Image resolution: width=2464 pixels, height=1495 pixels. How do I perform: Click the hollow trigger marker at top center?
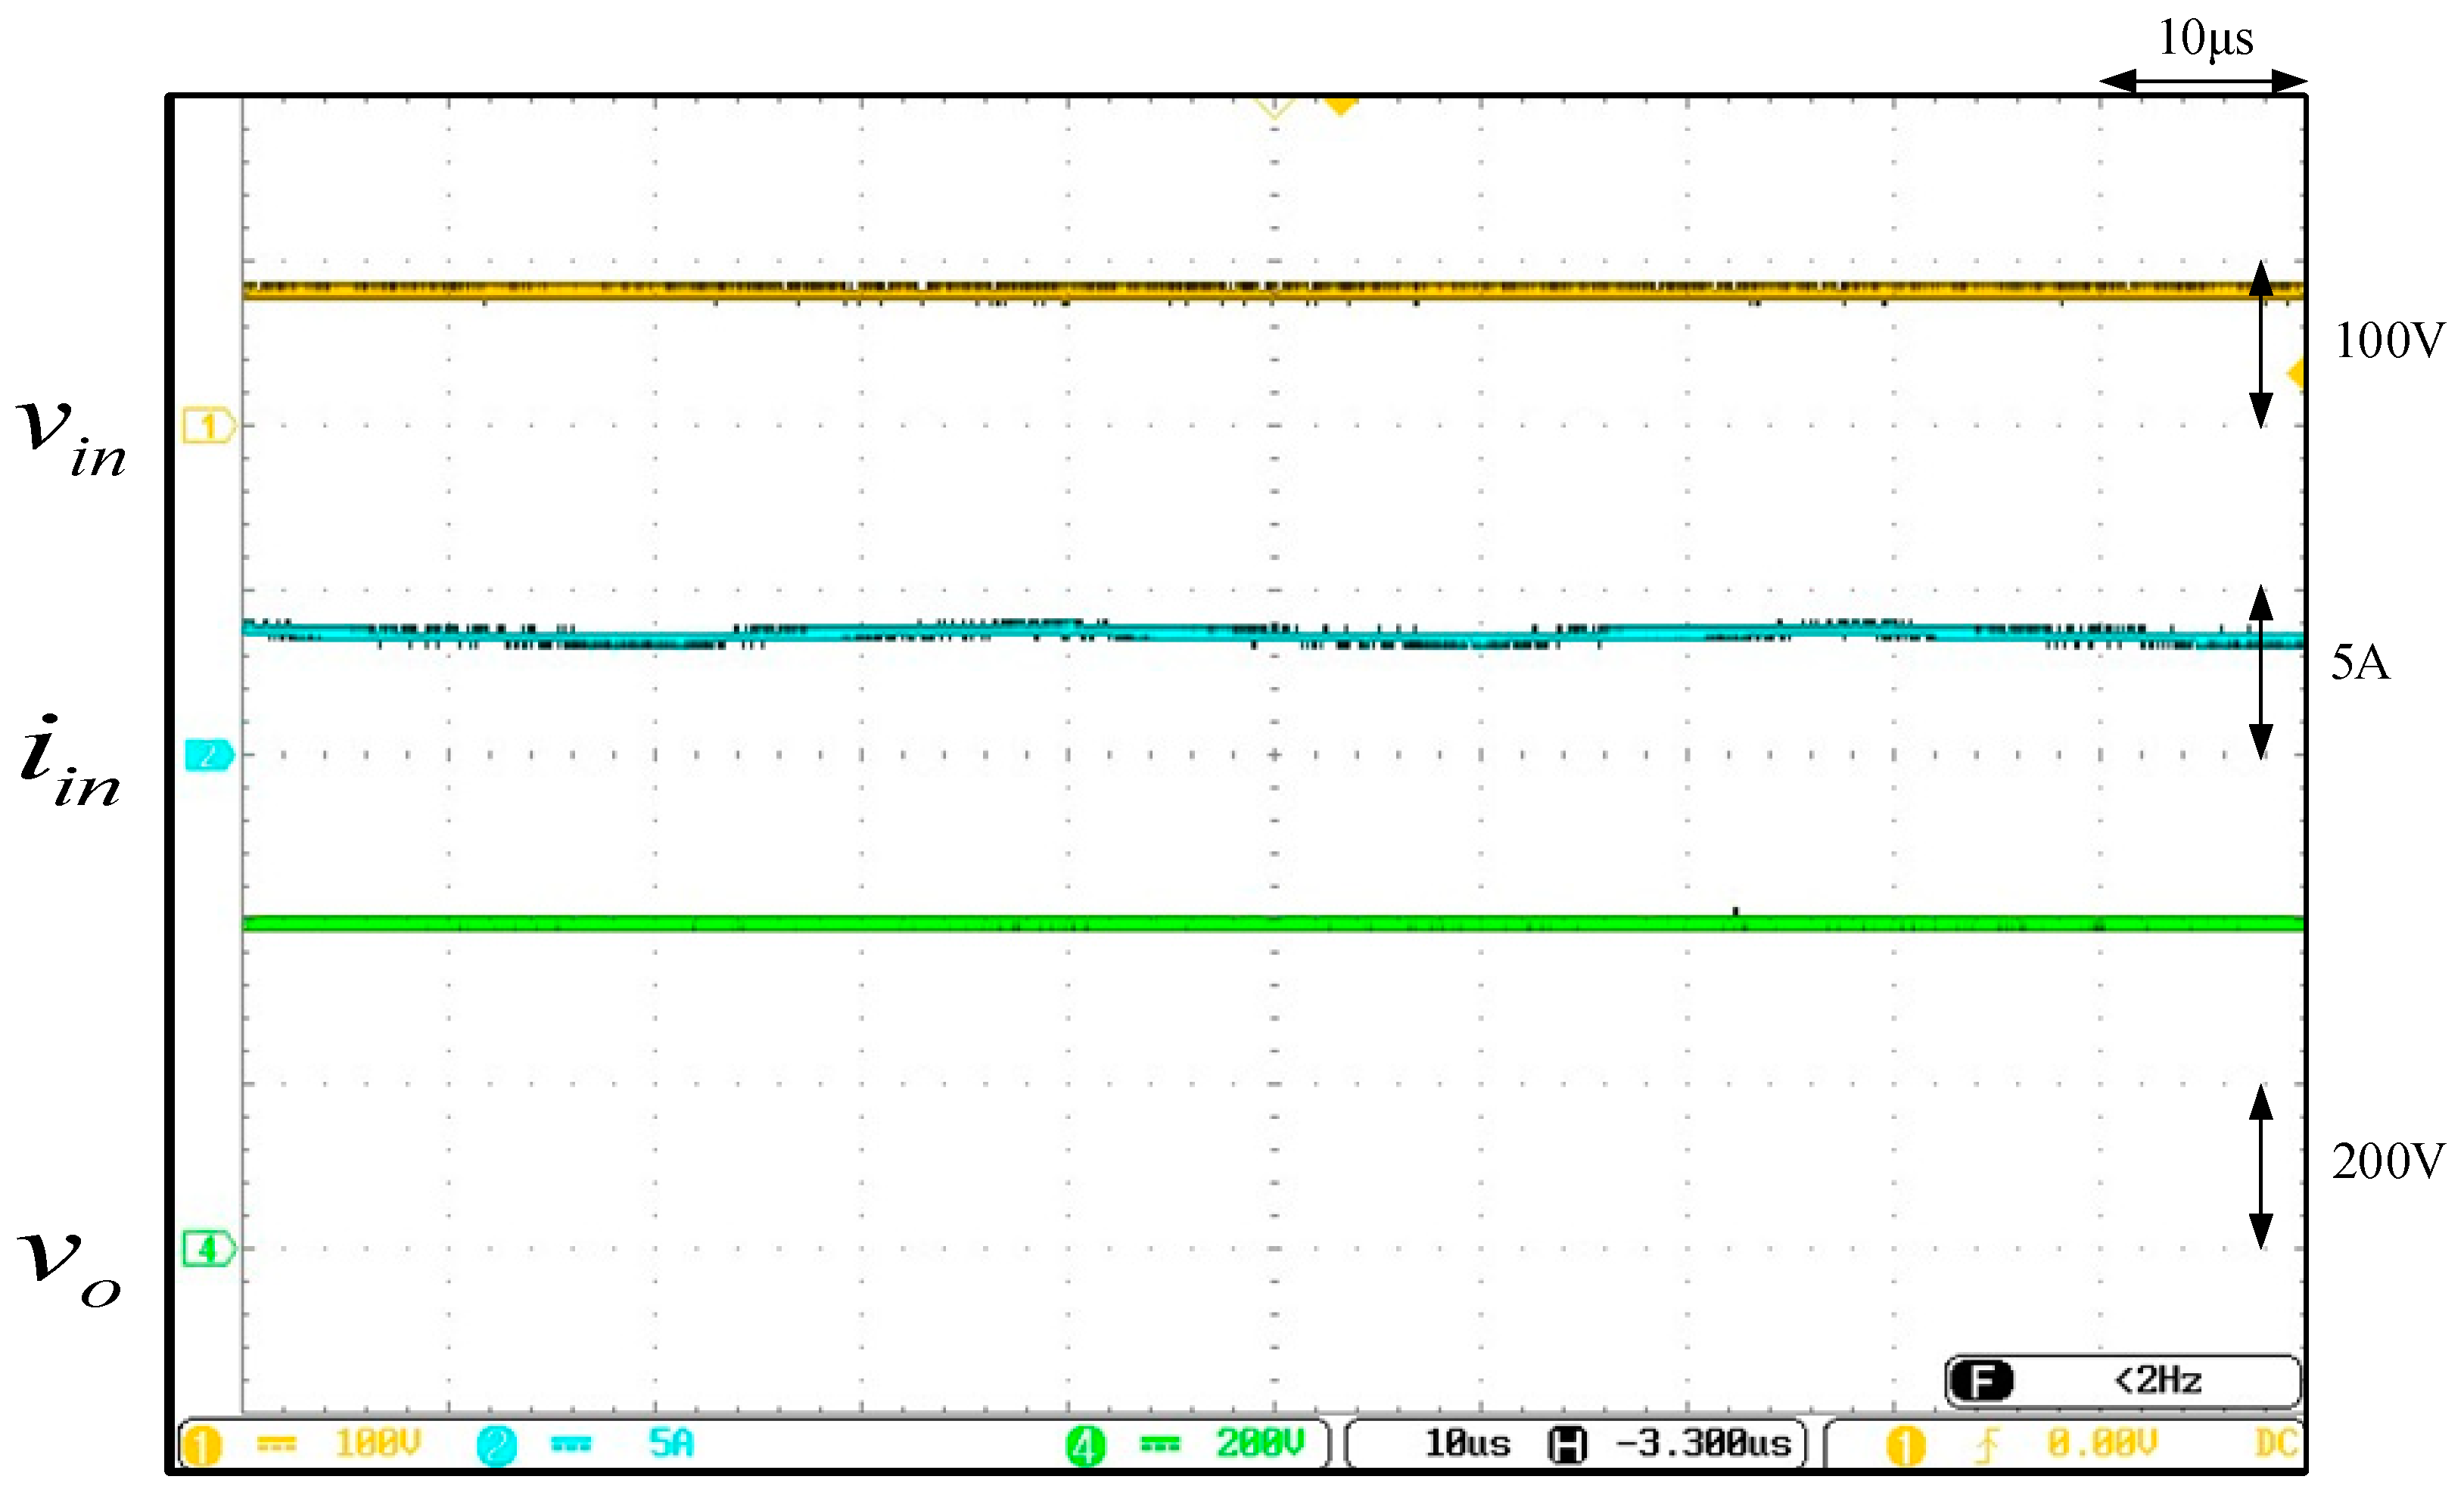point(1275,107)
